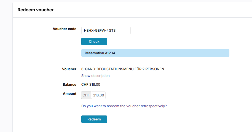Click the word Reservation in the blue banner
Viewport: 252px width, 132px height.
coord(94,53)
